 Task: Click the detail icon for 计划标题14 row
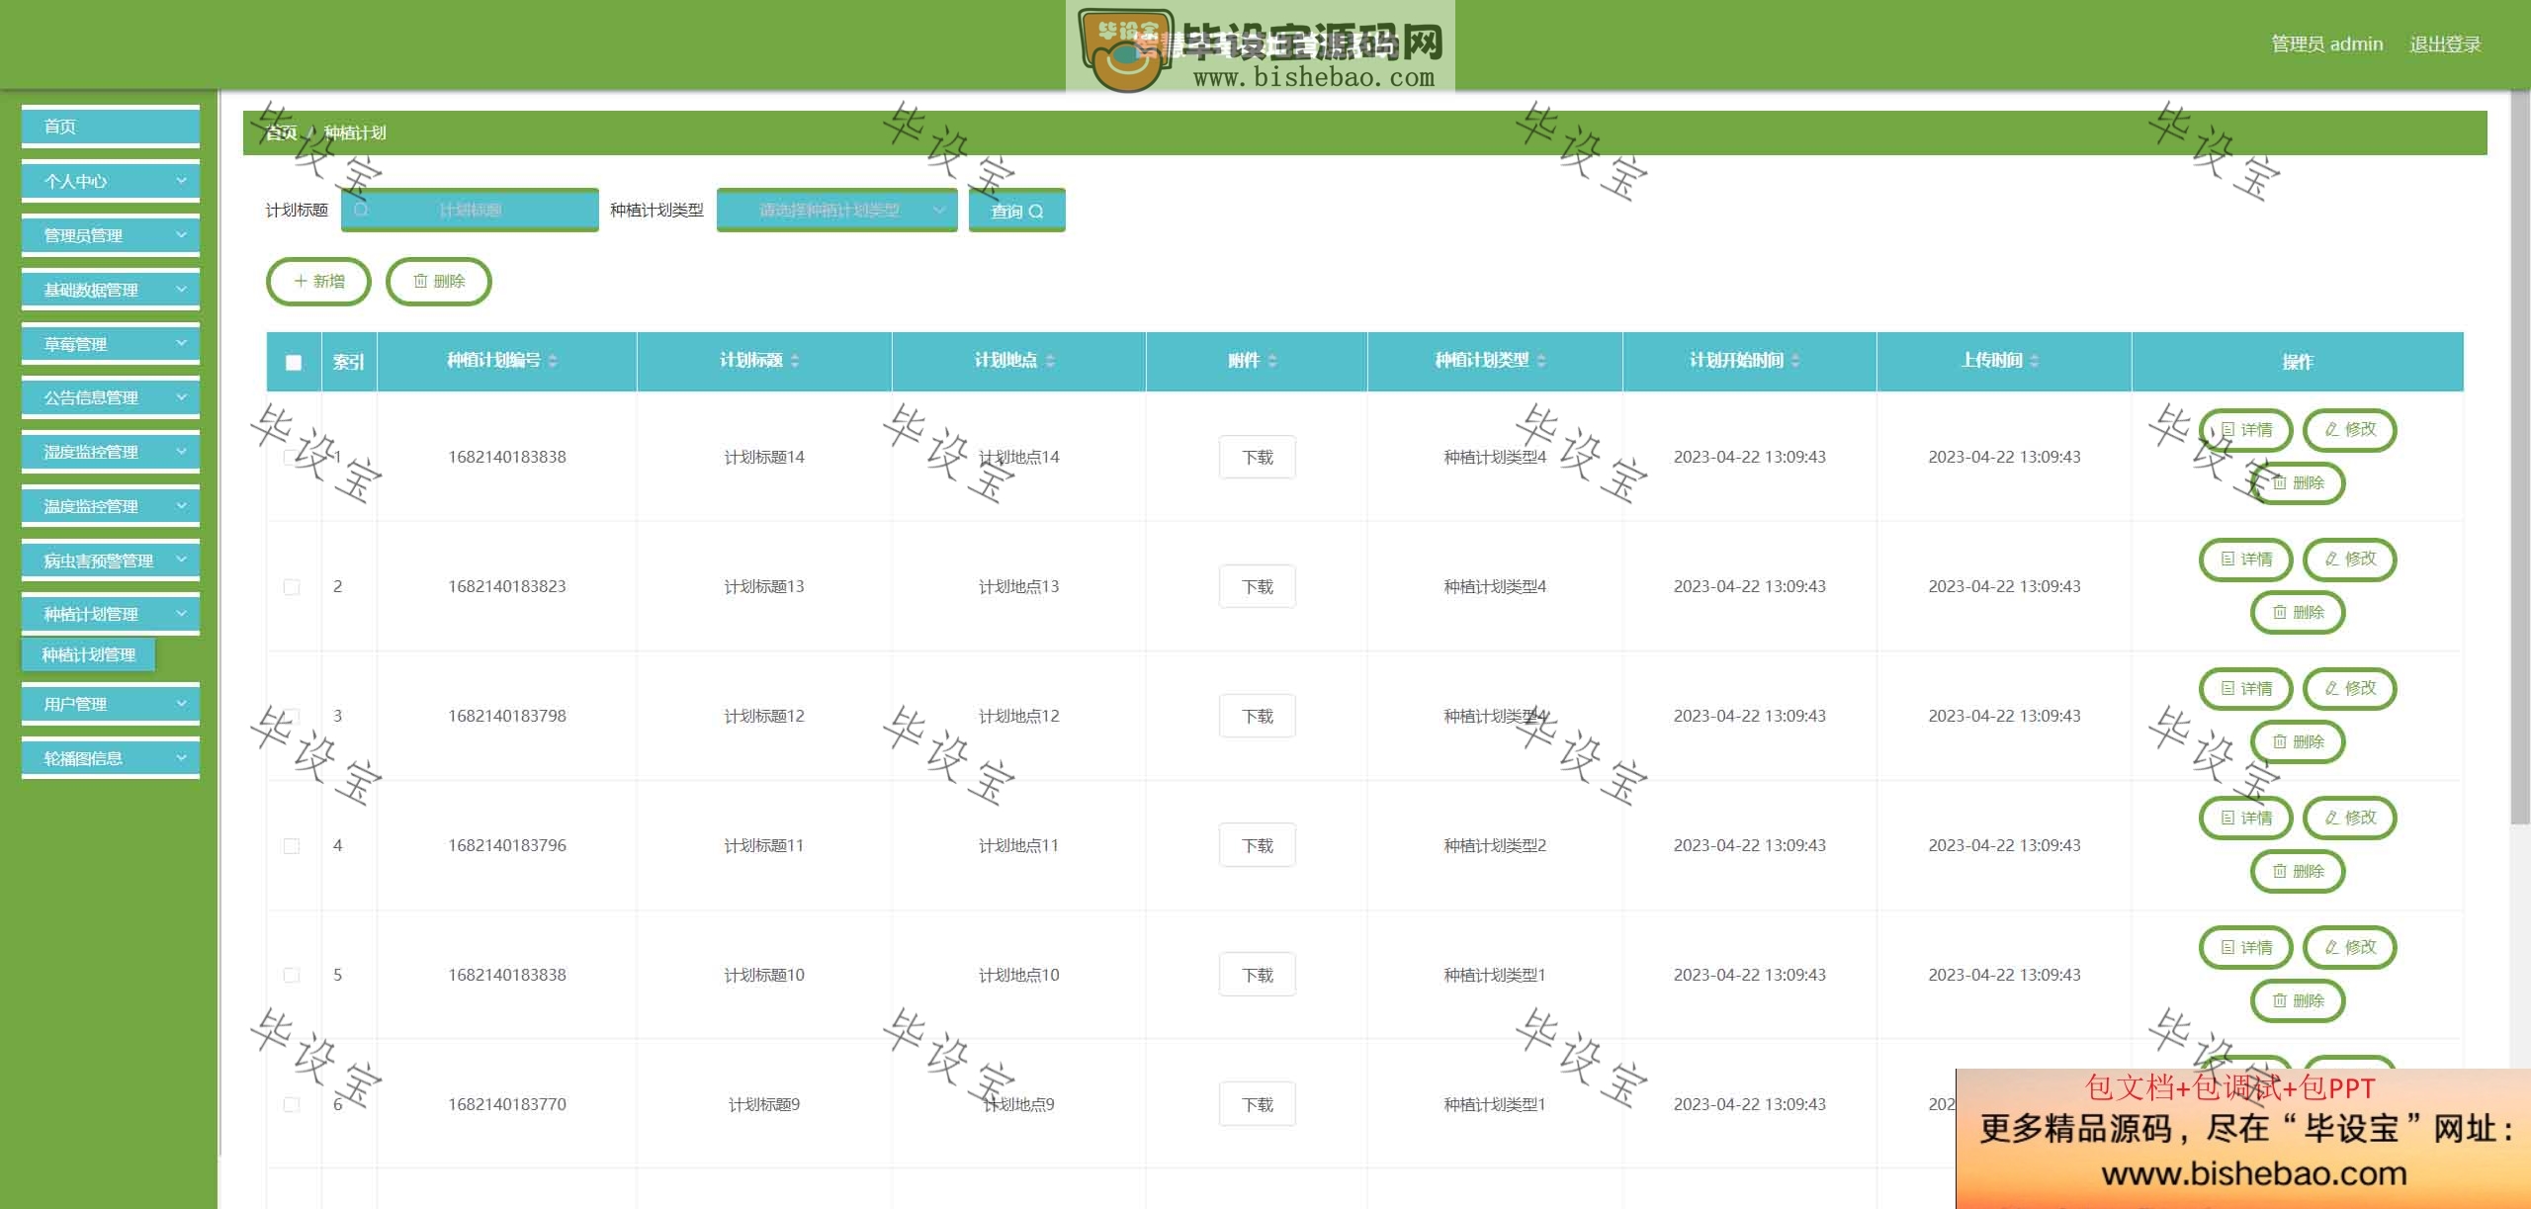pyautogui.click(x=2227, y=429)
